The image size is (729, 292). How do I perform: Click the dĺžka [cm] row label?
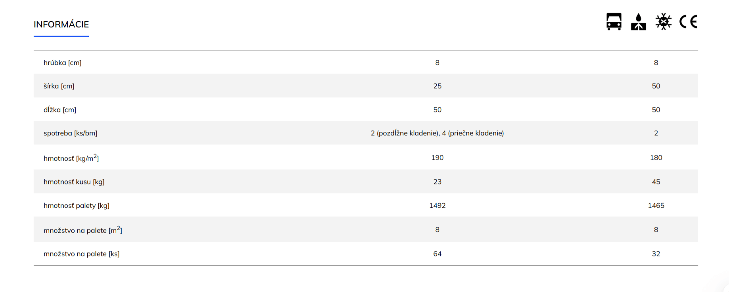pos(60,110)
